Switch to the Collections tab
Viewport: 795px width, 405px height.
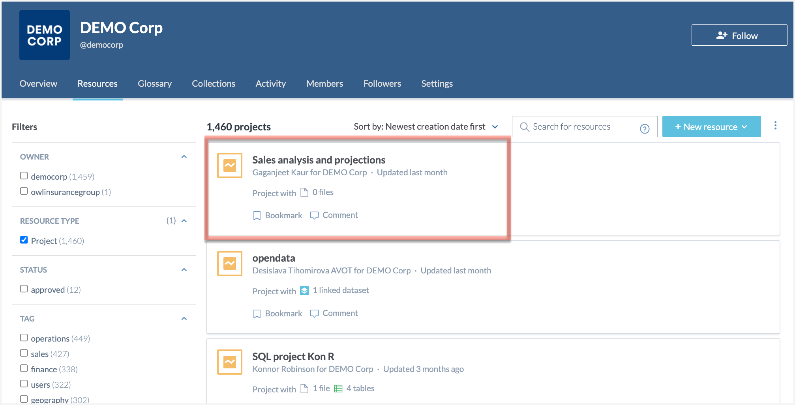[214, 84]
